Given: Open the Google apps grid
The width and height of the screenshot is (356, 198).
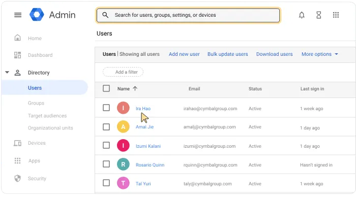Looking at the screenshot, I should coord(336,15).
